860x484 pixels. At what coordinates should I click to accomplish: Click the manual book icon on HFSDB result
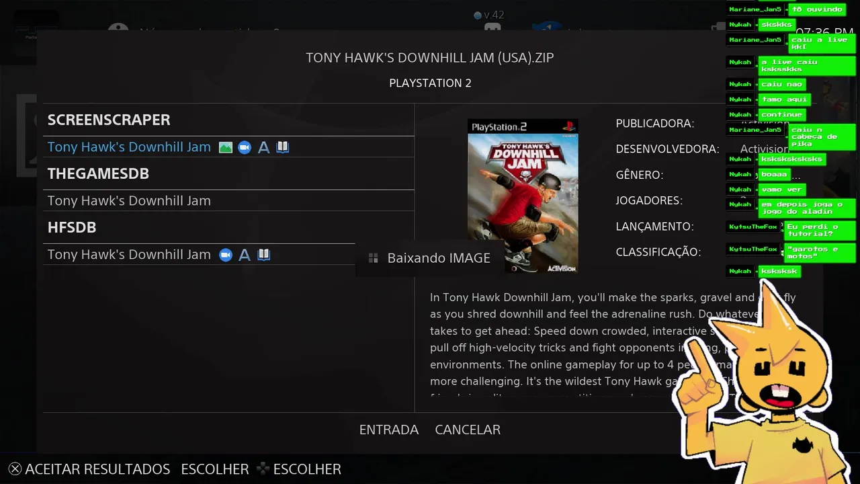point(264,255)
